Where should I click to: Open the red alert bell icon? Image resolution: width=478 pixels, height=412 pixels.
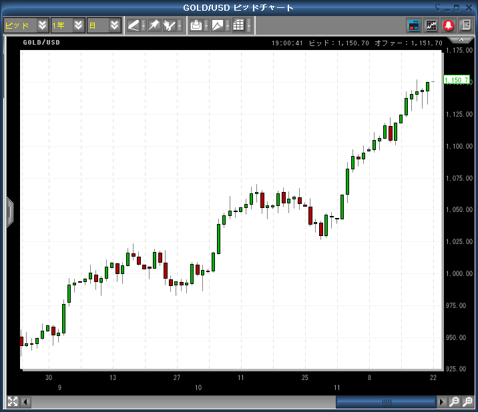[x=449, y=25]
